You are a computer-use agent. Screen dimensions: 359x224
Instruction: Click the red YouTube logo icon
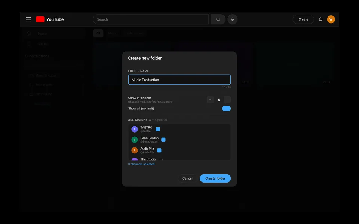(x=40, y=19)
